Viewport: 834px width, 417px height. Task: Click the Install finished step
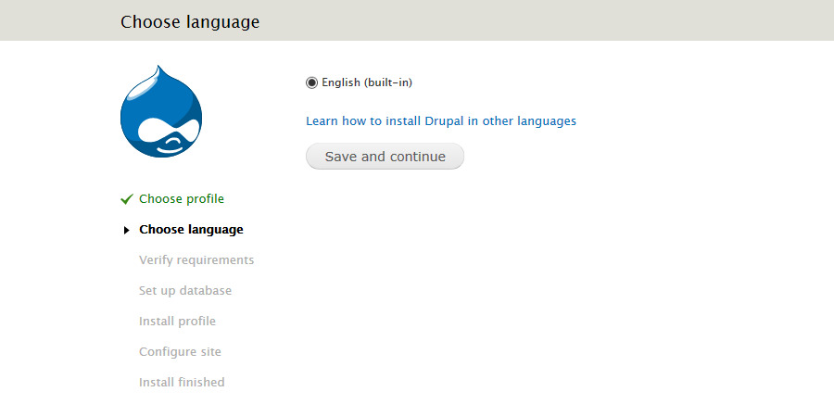(x=182, y=383)
